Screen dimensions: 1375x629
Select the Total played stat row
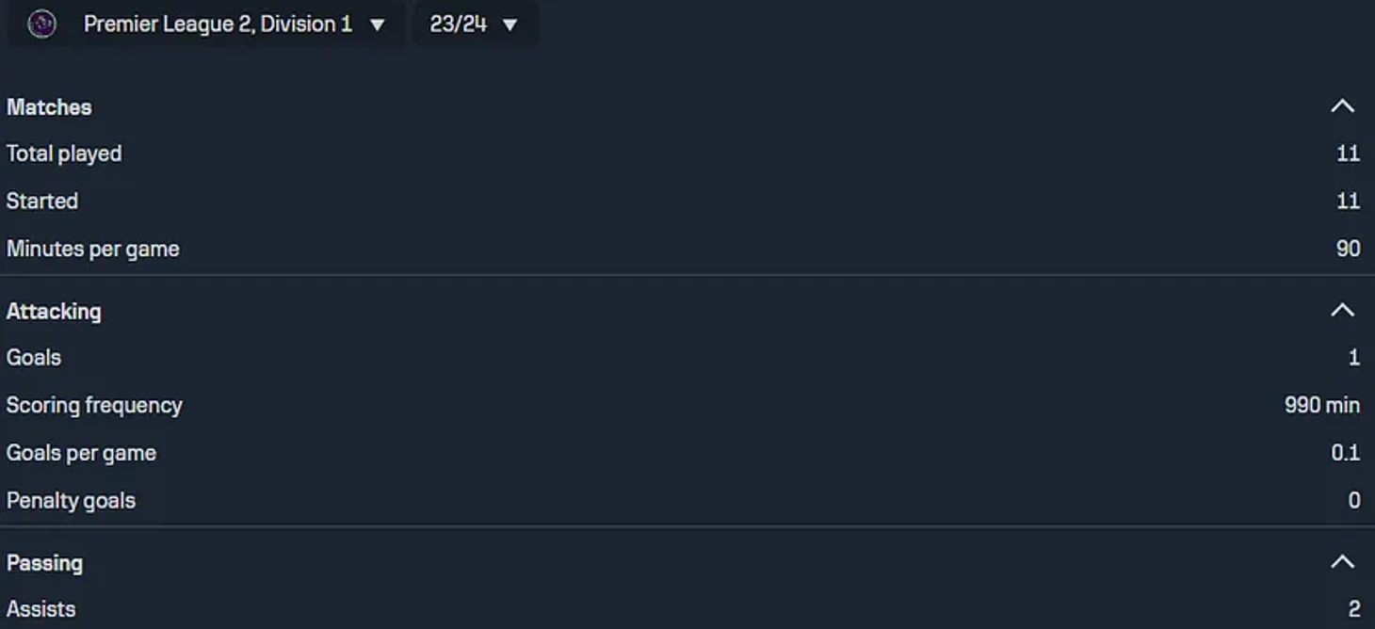pyautogui.click(x=684, y=153)
